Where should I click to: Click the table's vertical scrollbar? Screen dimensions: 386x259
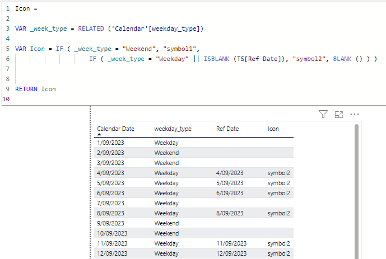(356, 192)
